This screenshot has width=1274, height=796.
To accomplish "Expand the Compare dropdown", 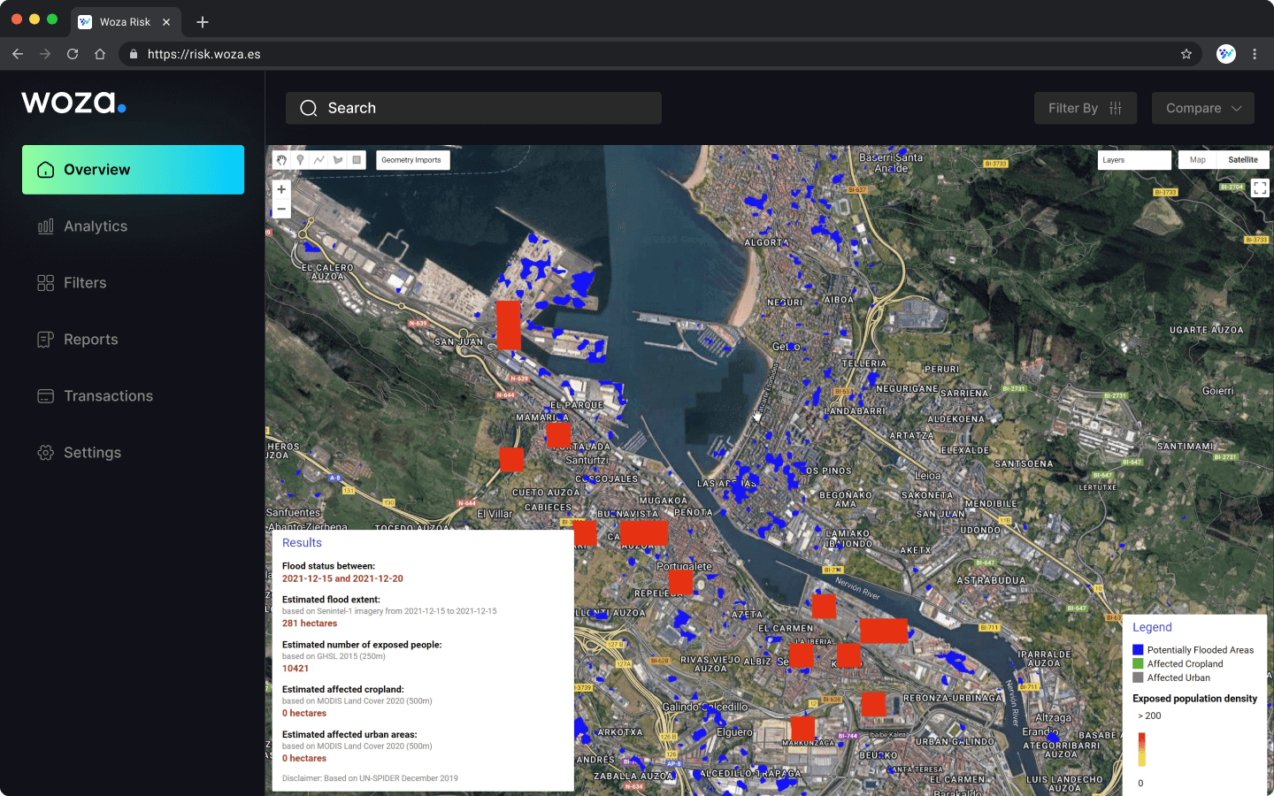I will (x=1202, y=108).
